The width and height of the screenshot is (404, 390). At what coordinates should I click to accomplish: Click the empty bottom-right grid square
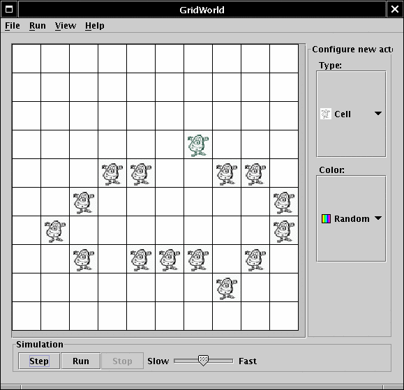pos(284,316)
